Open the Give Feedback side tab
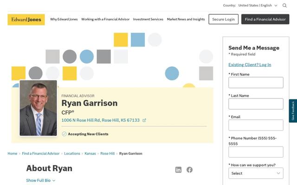Viewport: 297px width, 185px height. 293,111
